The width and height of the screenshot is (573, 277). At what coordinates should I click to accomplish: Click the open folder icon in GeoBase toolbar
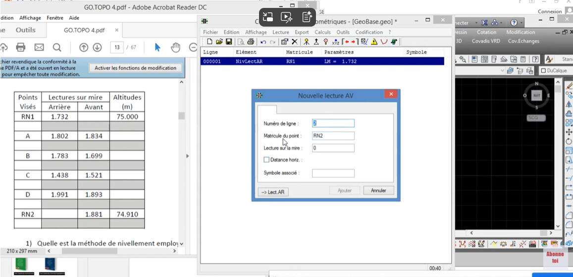tap(219, 42)
